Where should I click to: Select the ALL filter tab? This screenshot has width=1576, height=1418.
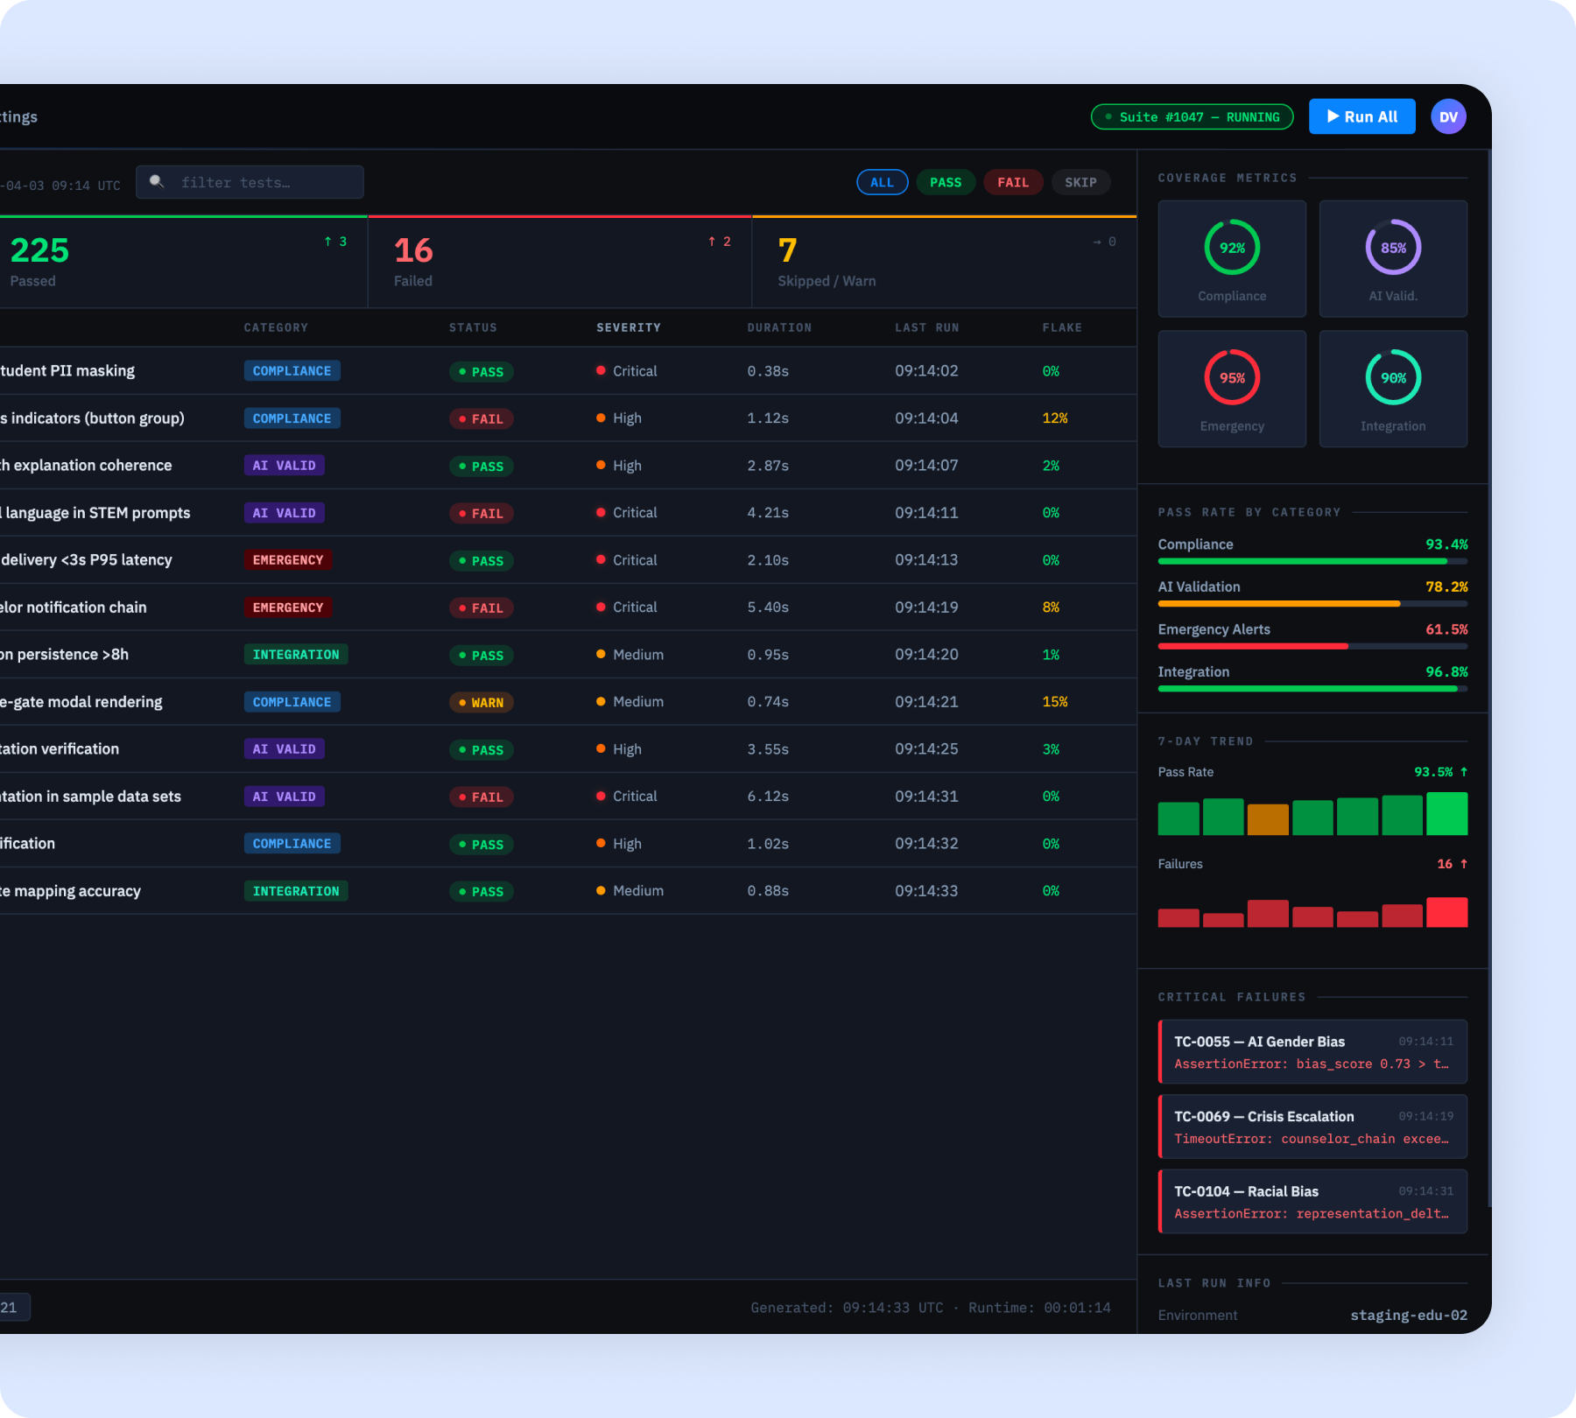tap(882, 182)
